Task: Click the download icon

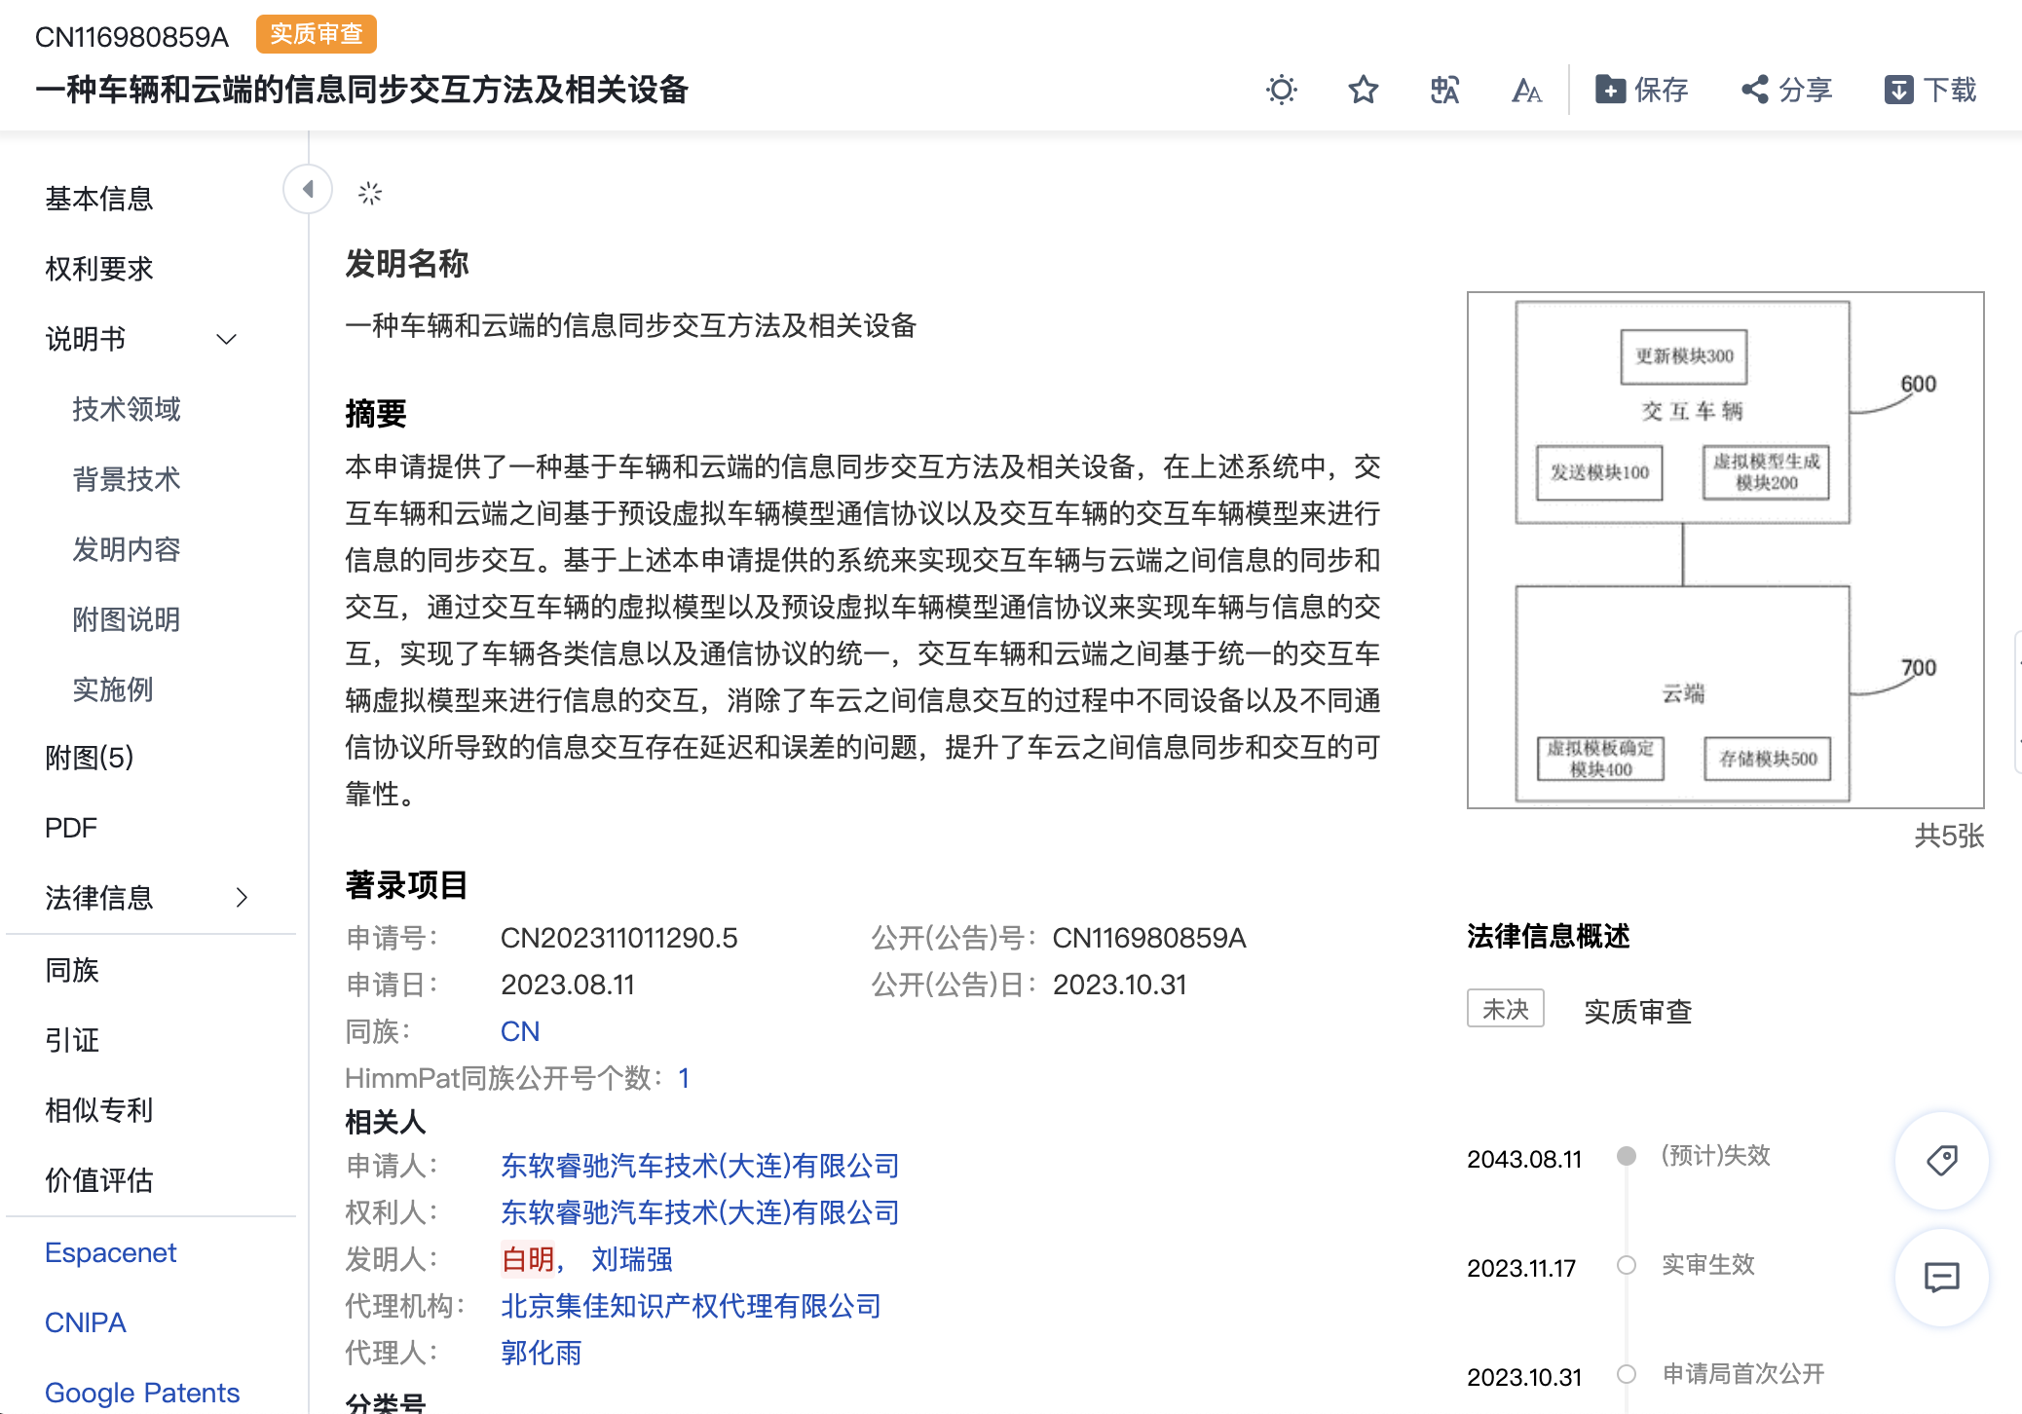Action: point(1899,90)
